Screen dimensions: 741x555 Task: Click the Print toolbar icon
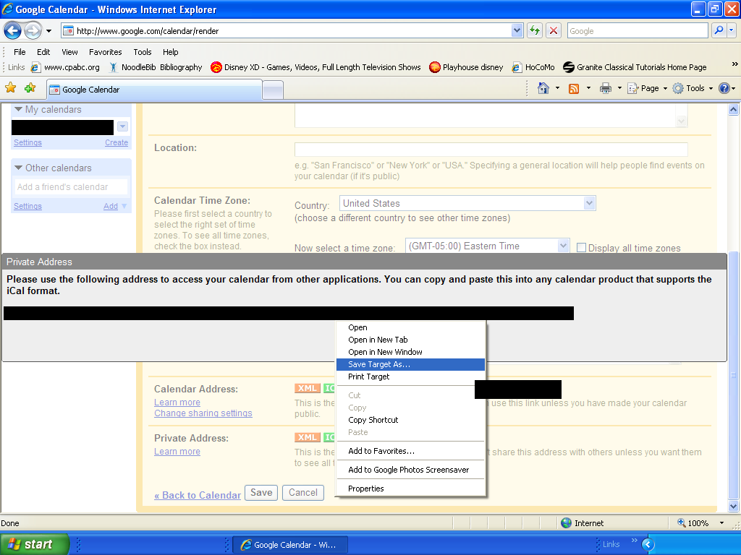[606, 88]
